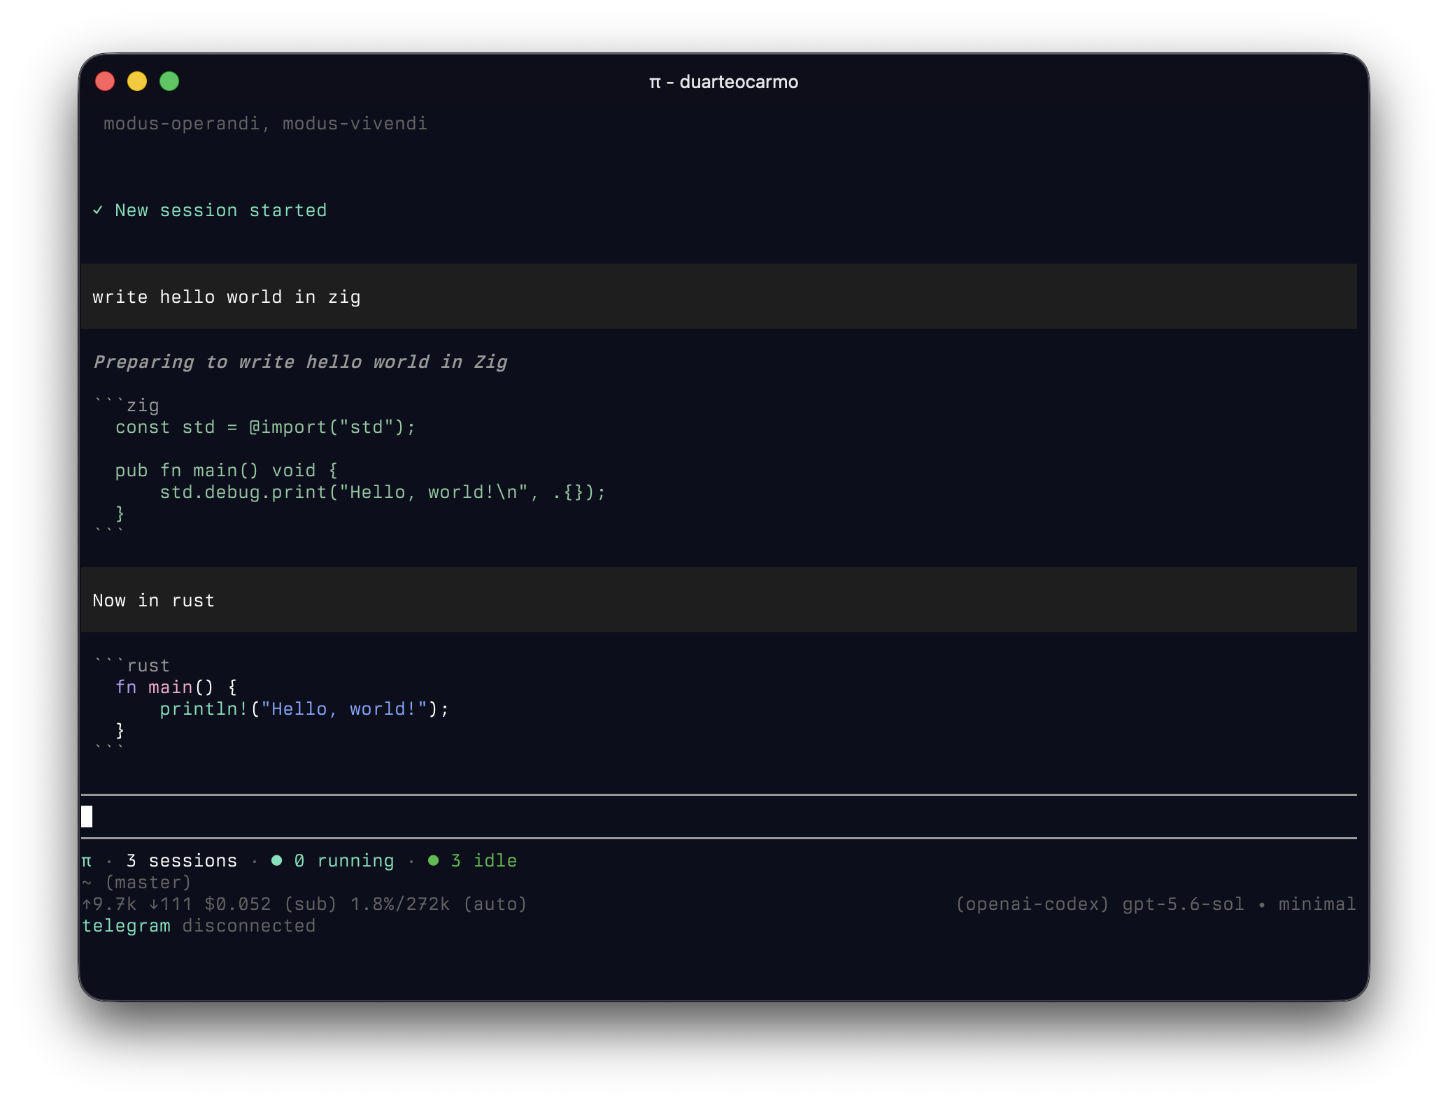Click the green zoom window button
The width and height of the screenshot is (1448, 1105).
169,82
